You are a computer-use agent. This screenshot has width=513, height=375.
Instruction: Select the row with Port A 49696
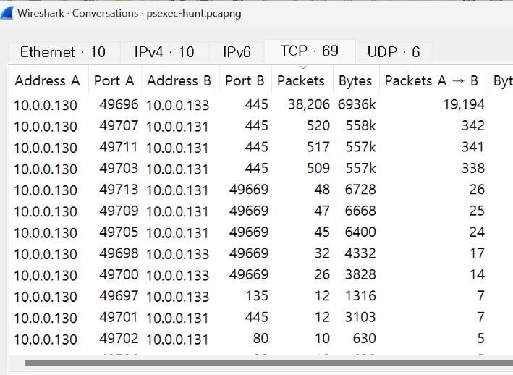[261, 105]
